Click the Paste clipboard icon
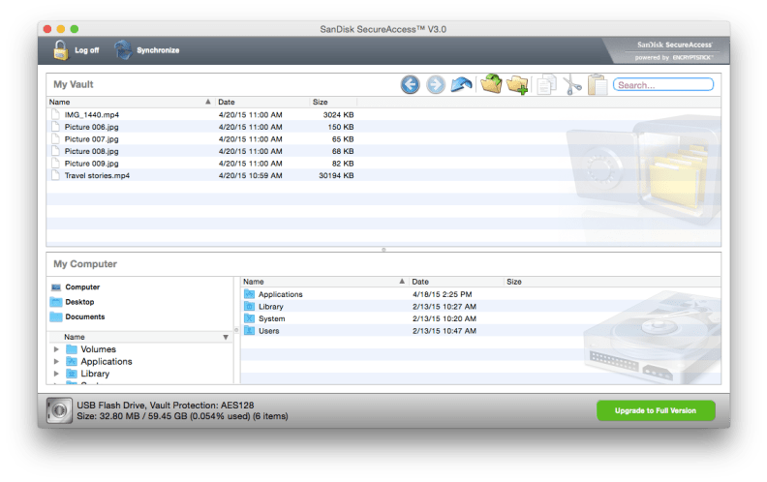Viewport: 767px width, 482px height. pyautogui.click(x=598, y=84)
